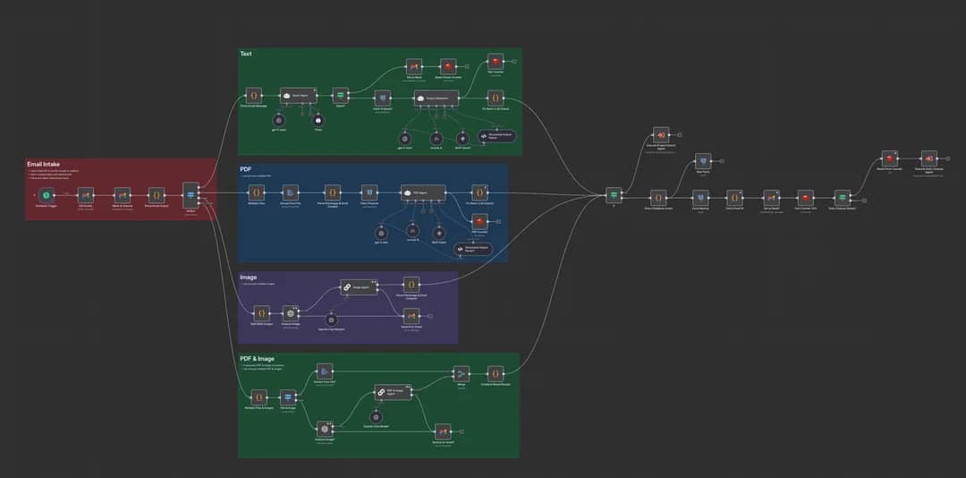Image resolution: width=966 pixels, height=478 pixels.
Task: Select the PDF & Image Agent node
Action: point(393,392)
